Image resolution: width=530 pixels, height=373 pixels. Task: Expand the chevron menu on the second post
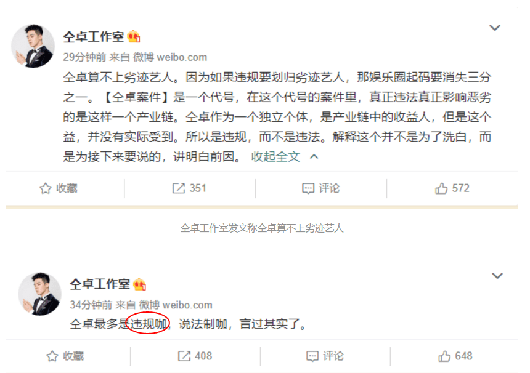[x=497, y=276]
